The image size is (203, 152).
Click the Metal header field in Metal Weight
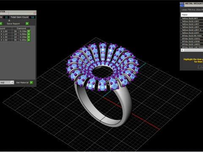(192, 15)
